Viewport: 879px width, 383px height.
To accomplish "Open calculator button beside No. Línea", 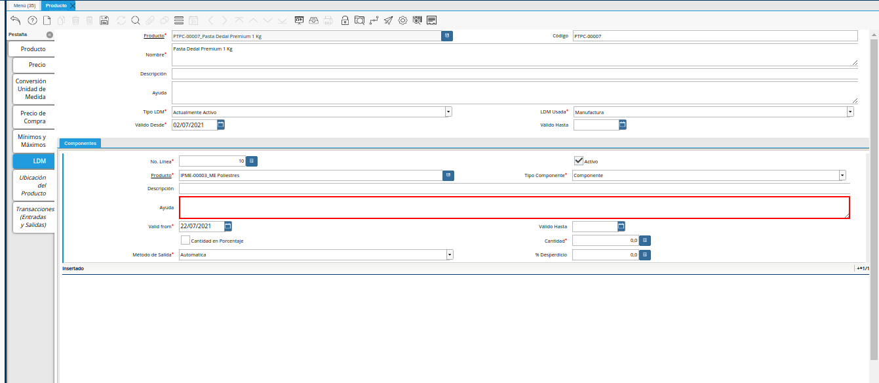I will [x=252, y=161].
